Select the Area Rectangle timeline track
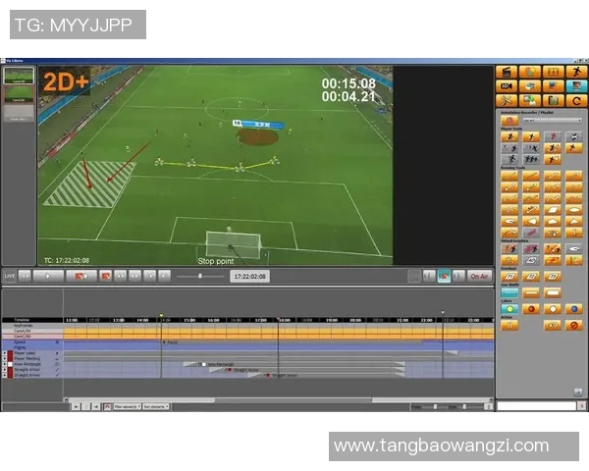The height and width of the screenshot is (471, 589). click(29, 363)
